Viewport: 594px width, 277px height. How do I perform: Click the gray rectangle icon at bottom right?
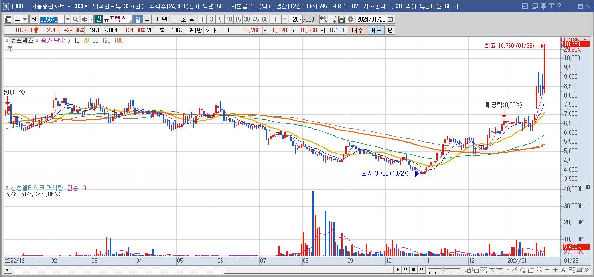click(x=579, y=269)
